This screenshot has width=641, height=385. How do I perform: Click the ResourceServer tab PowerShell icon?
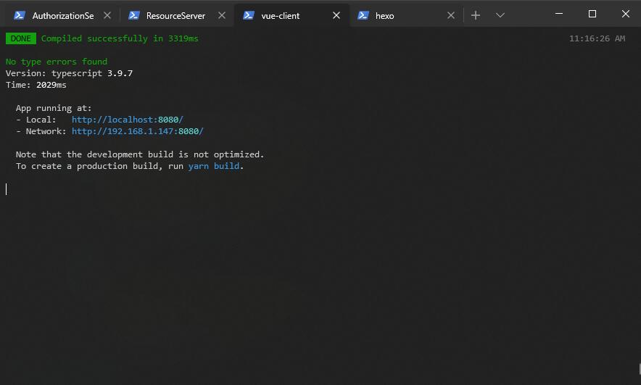coord(133,15)
